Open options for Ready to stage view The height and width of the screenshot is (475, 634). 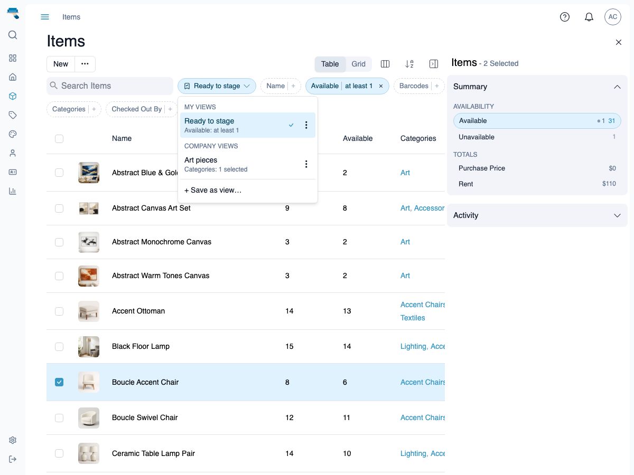coord(306,125)
